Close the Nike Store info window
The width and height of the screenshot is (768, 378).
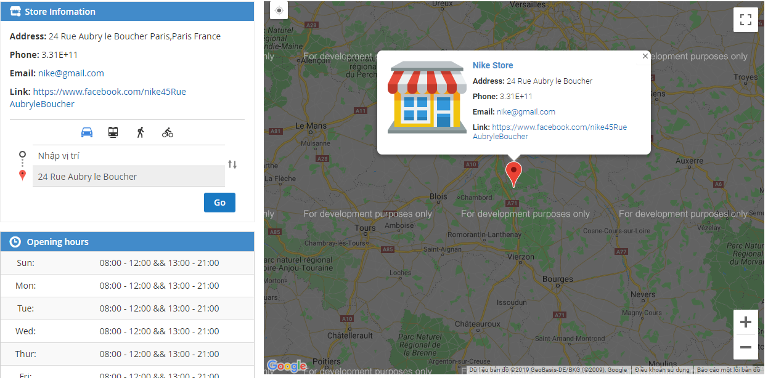pyautogui.click(x=645, y=56)
